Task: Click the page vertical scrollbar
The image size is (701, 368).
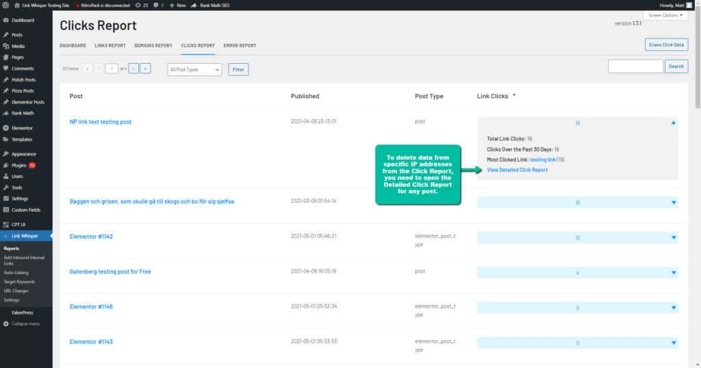Action: (698, 58)
